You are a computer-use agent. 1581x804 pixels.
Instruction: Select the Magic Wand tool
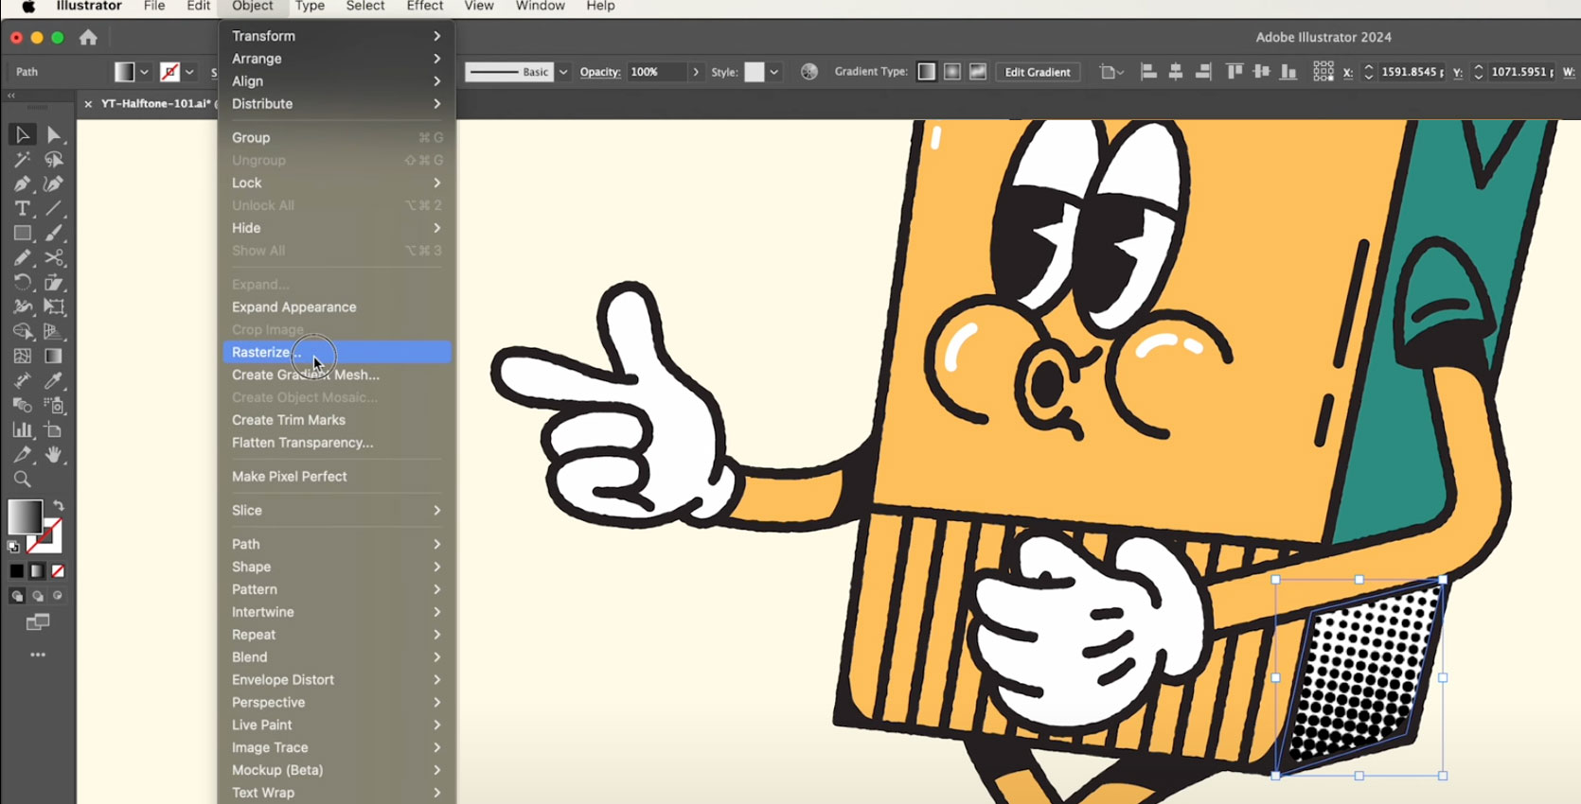(22, 160)
